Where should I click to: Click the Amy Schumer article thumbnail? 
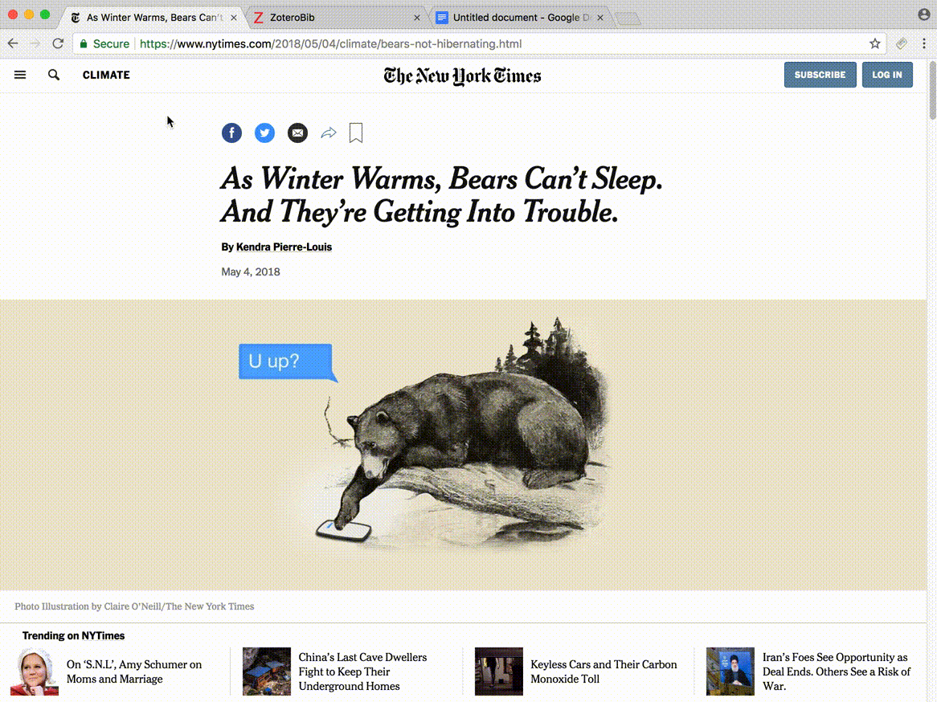click(35, 671)
